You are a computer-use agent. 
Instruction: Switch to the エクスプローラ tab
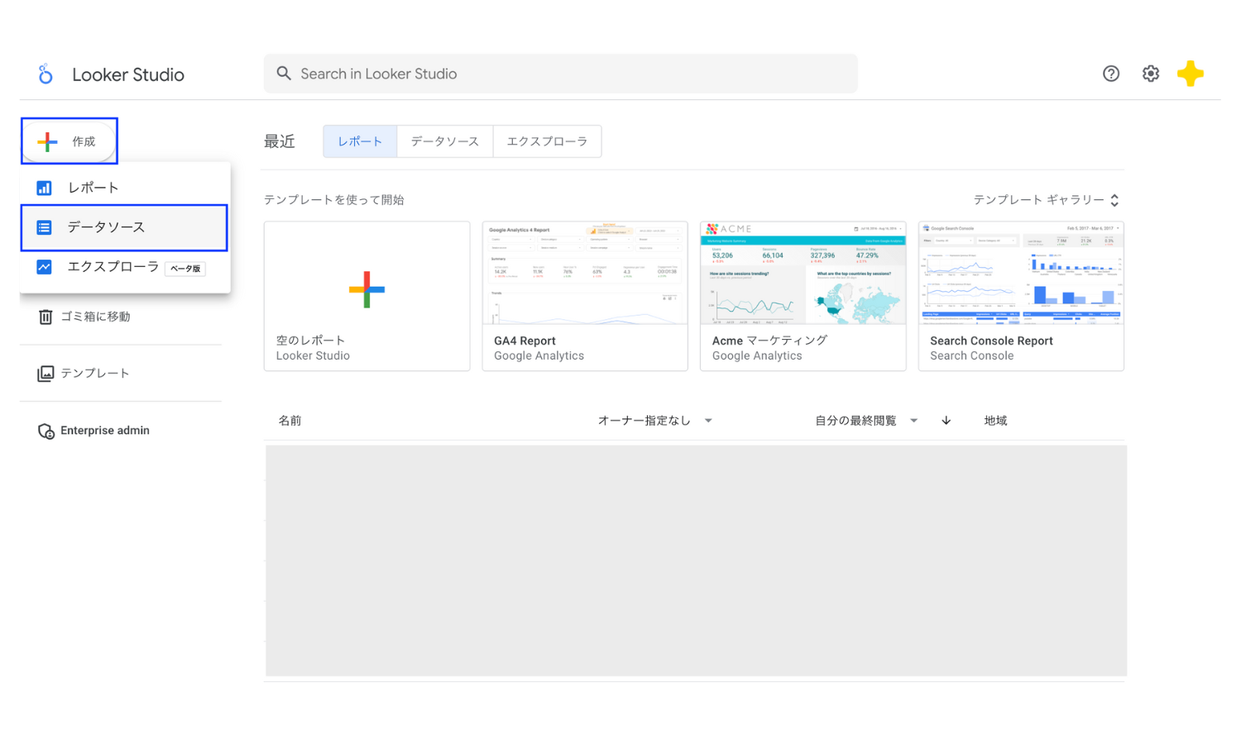(547, 141)
